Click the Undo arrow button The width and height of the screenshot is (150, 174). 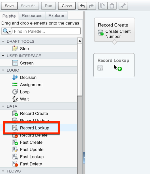tap(82, 6)
